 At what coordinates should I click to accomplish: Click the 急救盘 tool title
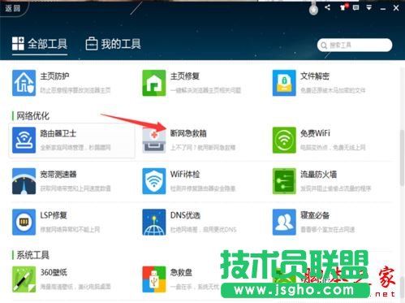[181, 272]
